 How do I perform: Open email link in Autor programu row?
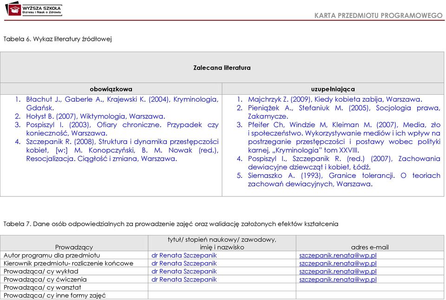tap(338, 255)
